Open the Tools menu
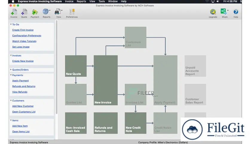 point(102,1)
